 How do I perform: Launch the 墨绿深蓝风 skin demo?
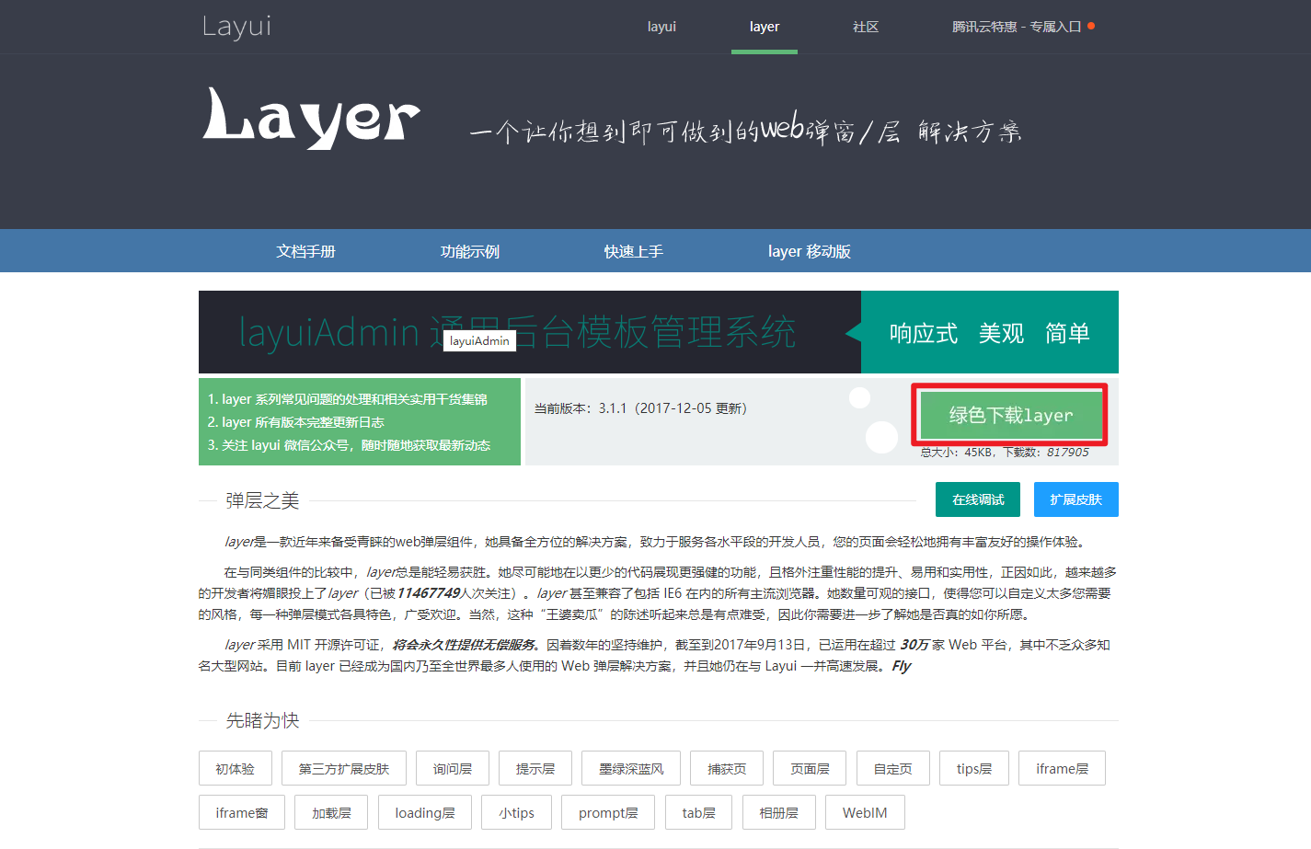[631, 769]
